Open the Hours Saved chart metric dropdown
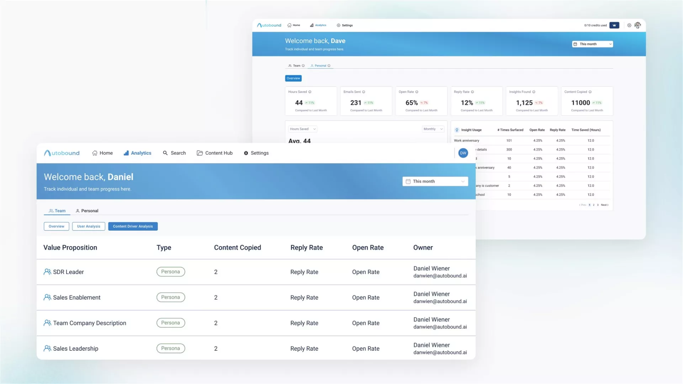Screen dimensions: 683x384 pos(302,129)
